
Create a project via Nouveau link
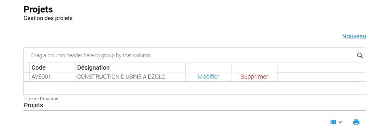[x=354, y=36]
